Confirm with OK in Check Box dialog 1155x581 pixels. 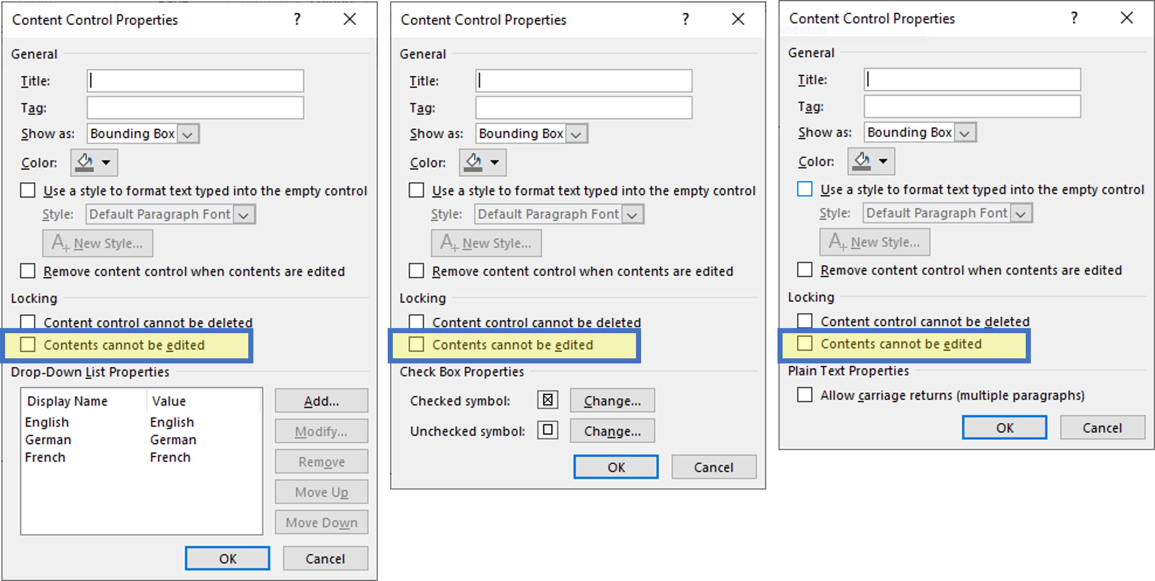tap(616, 467)
